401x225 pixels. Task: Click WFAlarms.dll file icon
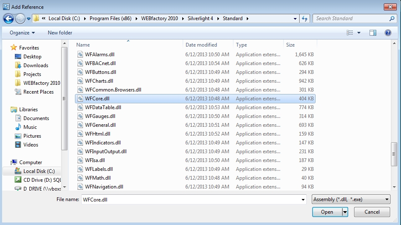[x=80, y=54]
